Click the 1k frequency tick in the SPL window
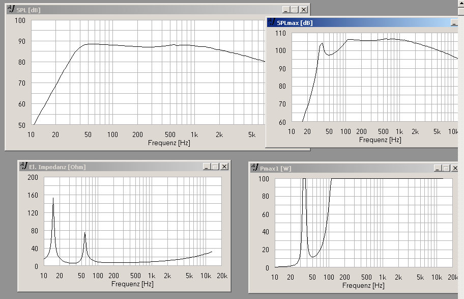This screenshot has height=299, width=464. [194, 135]
